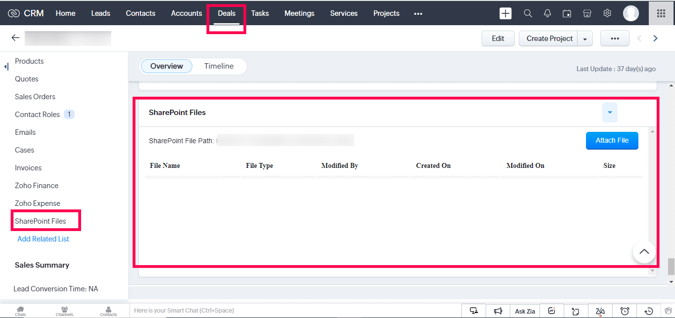Collapse the related list sidebar handle
Image resolution: width=675 pixels, height=318 pixels.
click(x=6, y=66)
